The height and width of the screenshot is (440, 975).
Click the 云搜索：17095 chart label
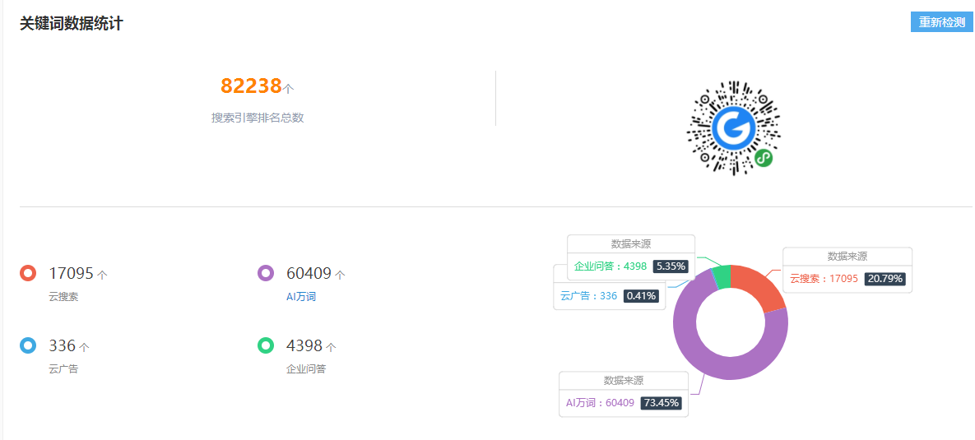pyautogui.click(x=824, y=279)
